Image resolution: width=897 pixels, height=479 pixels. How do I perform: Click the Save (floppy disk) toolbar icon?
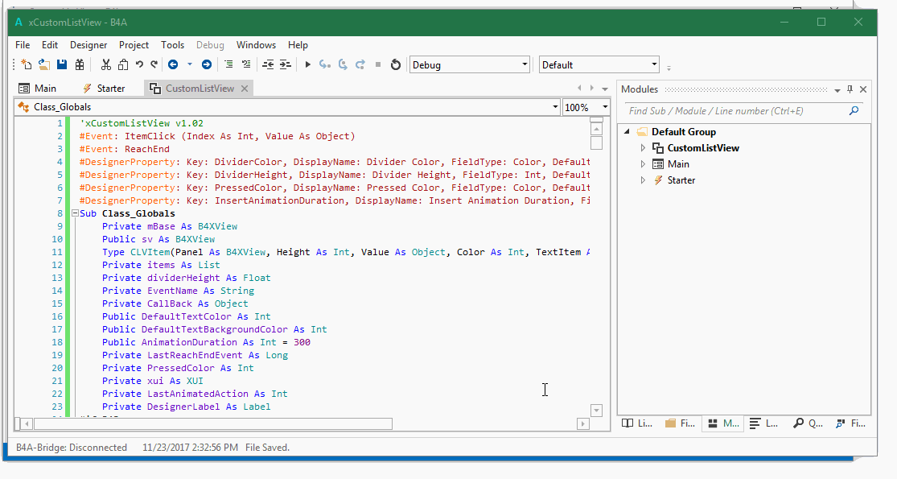(61, 65)
